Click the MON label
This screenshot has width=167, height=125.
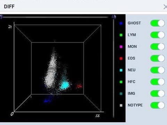132,47
